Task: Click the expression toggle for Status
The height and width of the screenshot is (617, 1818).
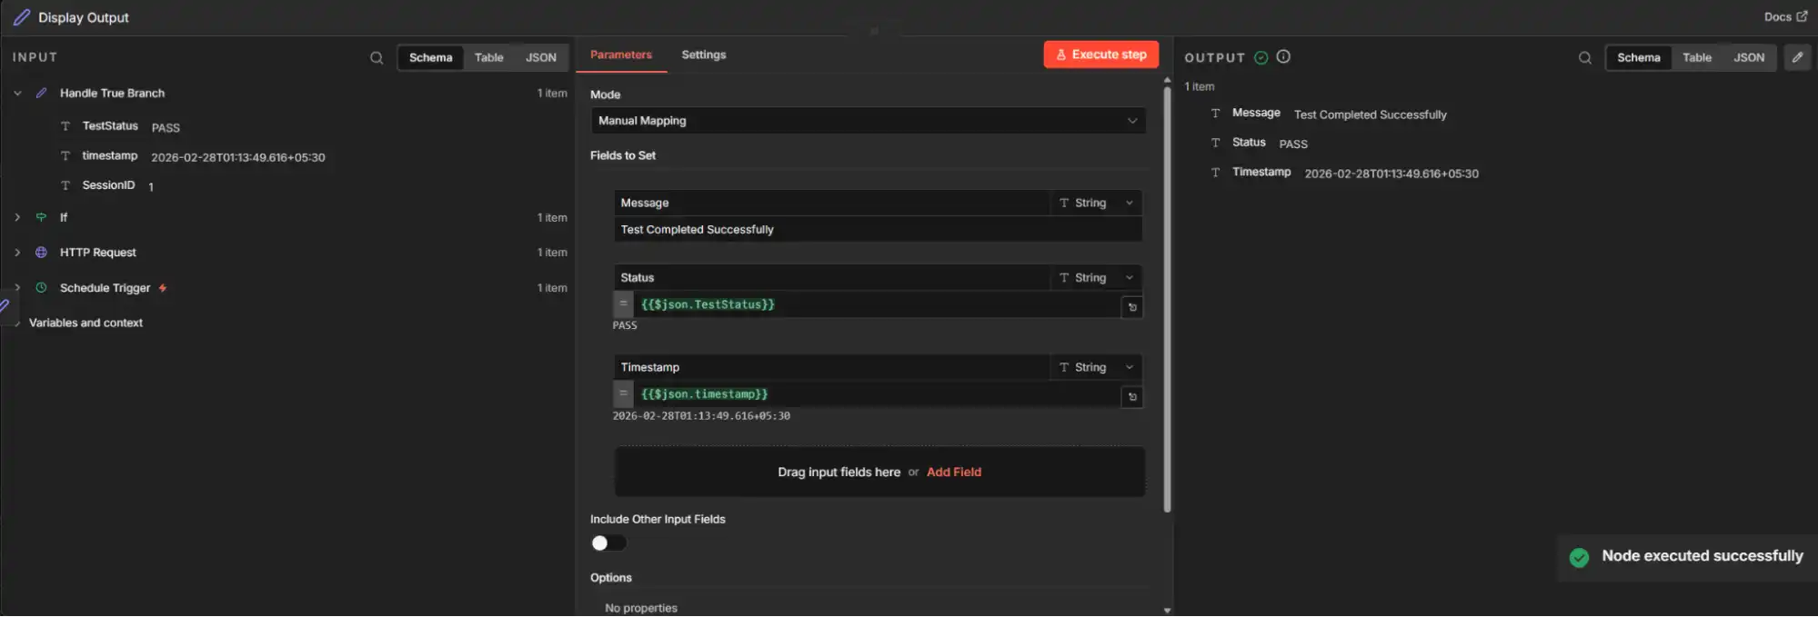Action: pyautogui.click(x=623, y=304)
